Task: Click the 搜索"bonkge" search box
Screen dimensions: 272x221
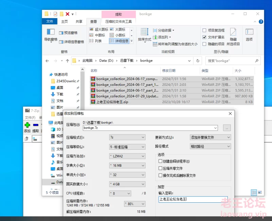Action: [x=233, y=61]
